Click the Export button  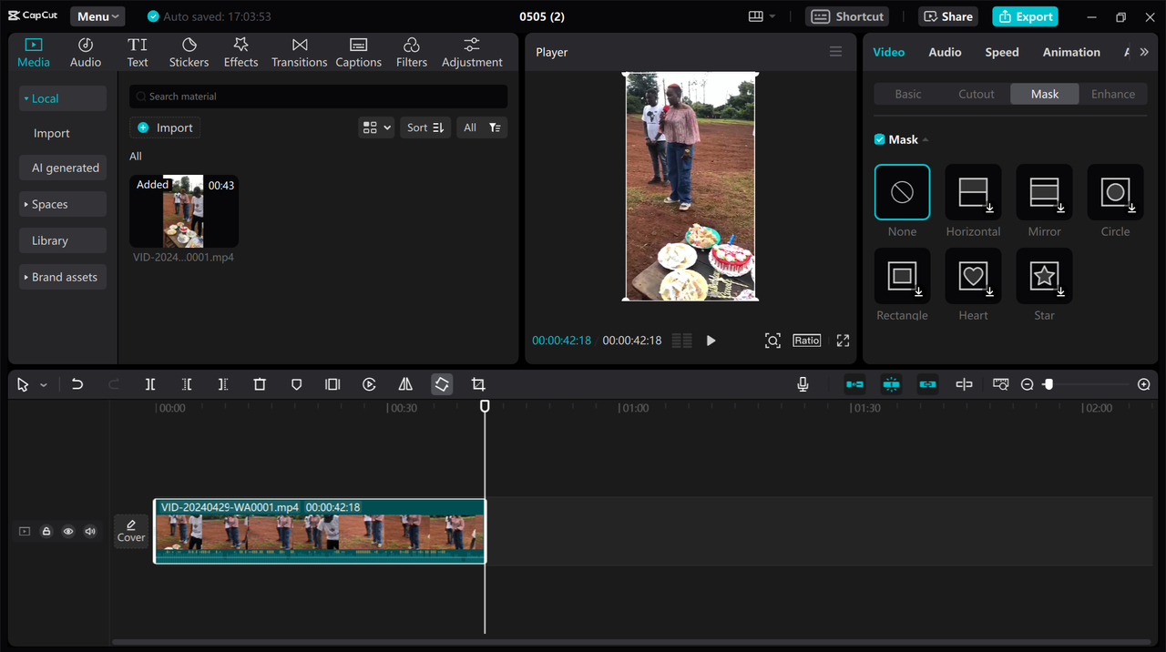(1025, 16)
